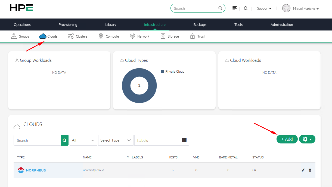Open the Network antenna icon
The image size is (332, 187).
pyautogui.click(x=132, y=36)
